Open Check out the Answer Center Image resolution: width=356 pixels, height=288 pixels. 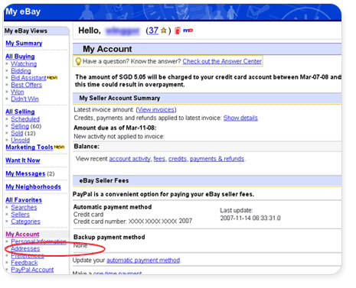click(x=222, y=61)
